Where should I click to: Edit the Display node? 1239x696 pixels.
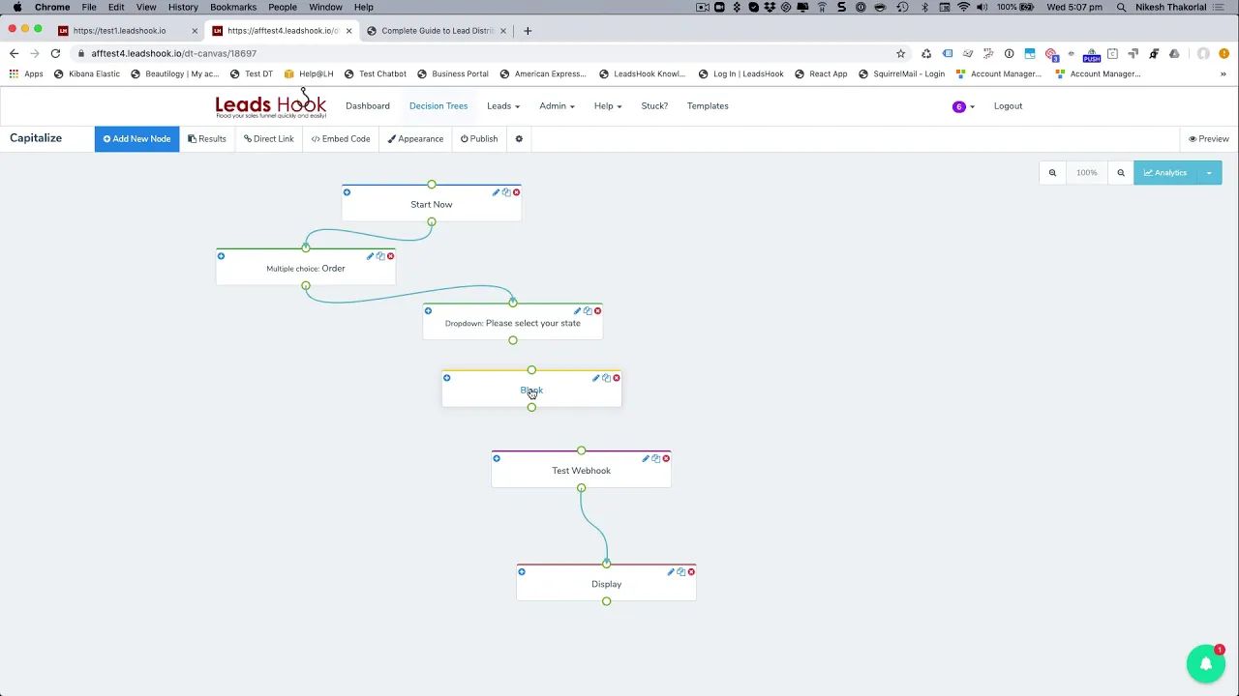point(671,572)
